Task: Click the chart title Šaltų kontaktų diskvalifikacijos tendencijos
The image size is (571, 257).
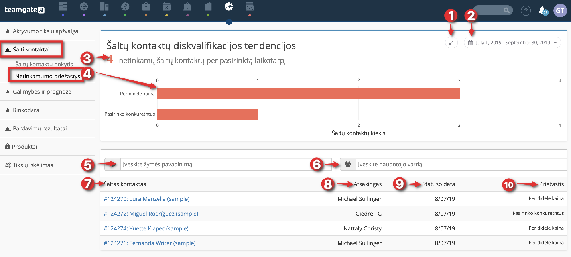Action: pos(201,45)
